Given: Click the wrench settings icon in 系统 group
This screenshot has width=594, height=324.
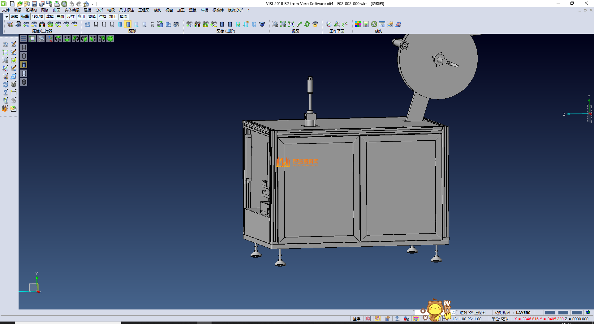Looking at the screenshot, I should [x=374, y=24].
